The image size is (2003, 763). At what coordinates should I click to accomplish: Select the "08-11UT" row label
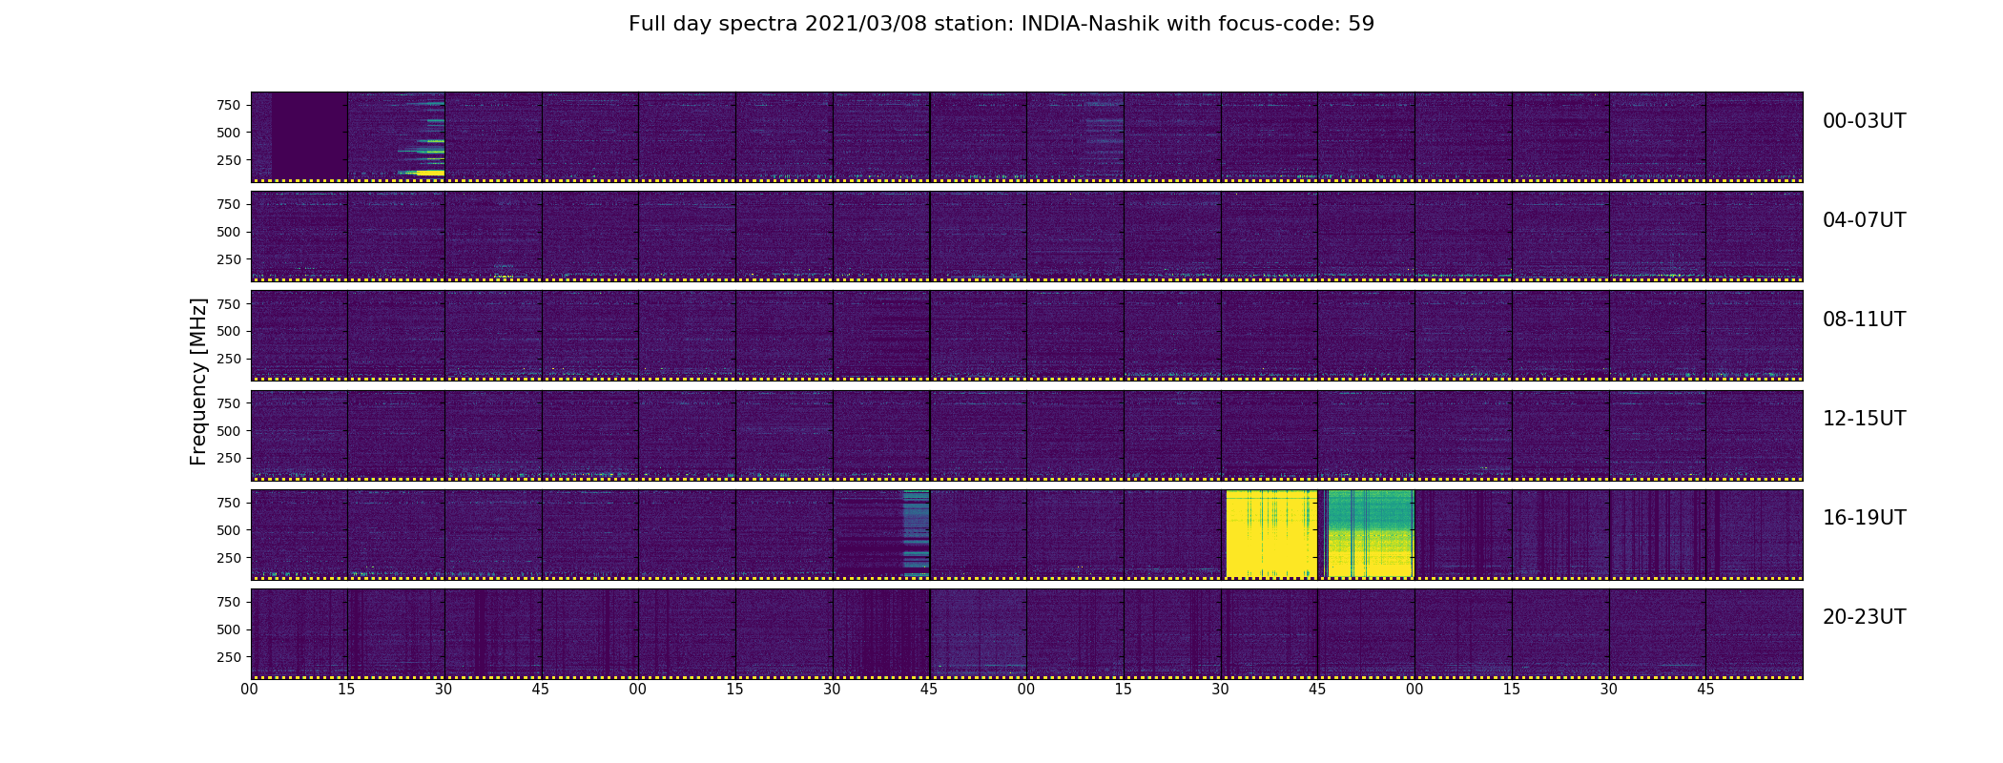coord(1864,320)
